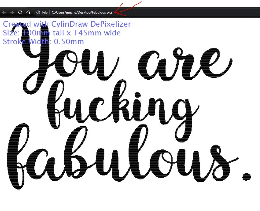Go to the browser Home page

click(28, 12)
